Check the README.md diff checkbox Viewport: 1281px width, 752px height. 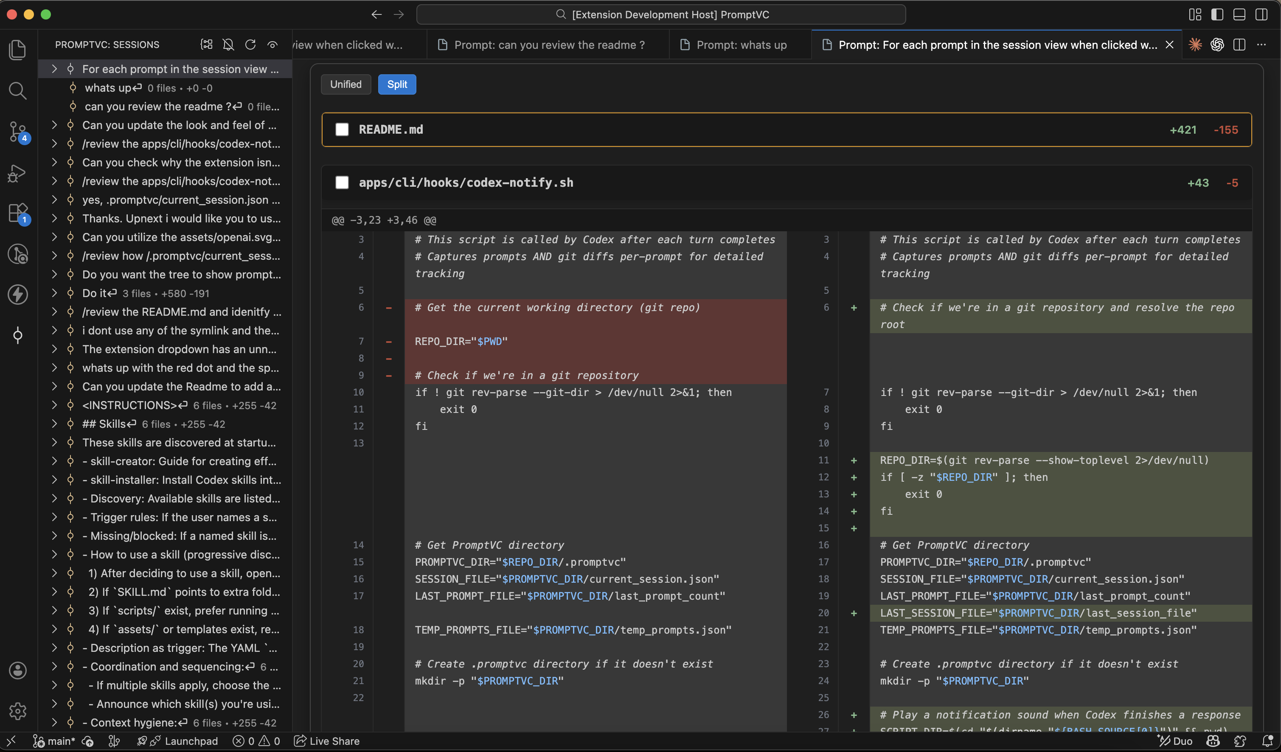pos(342,129)
